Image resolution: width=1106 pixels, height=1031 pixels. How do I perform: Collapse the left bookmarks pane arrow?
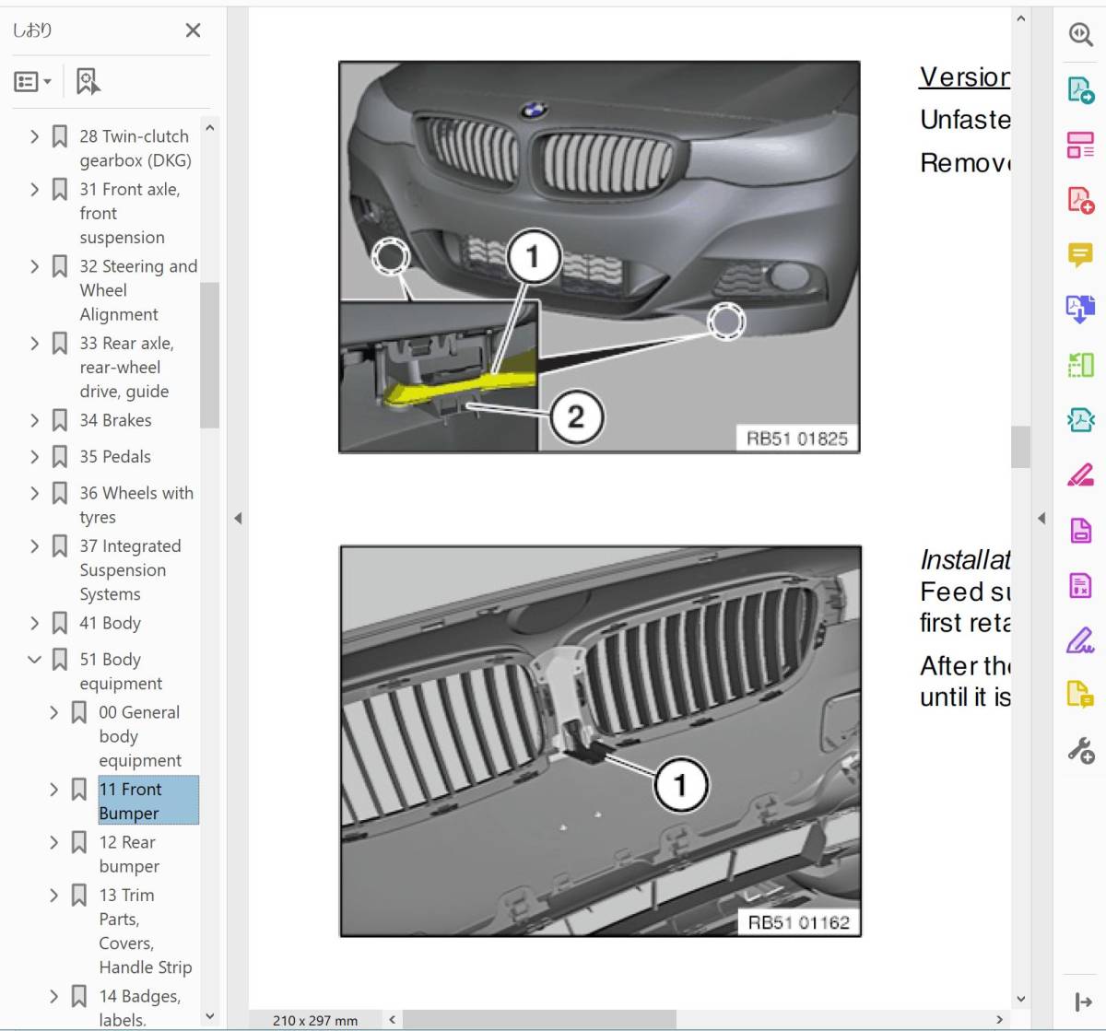pyautogui.click(x=237, y=519)
